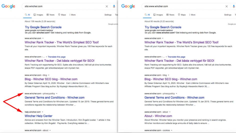This screenshot has width=236, height=133.
Task: Select the All tab in right window
Action: click(x=147, y=15)
